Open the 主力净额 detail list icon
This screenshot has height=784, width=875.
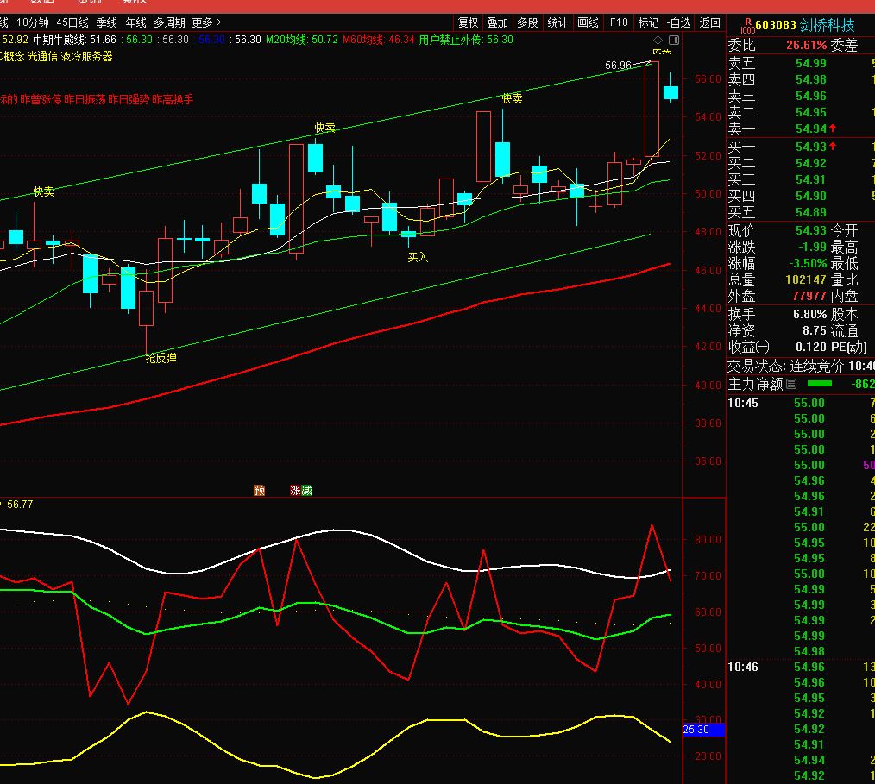coord(791,384)
